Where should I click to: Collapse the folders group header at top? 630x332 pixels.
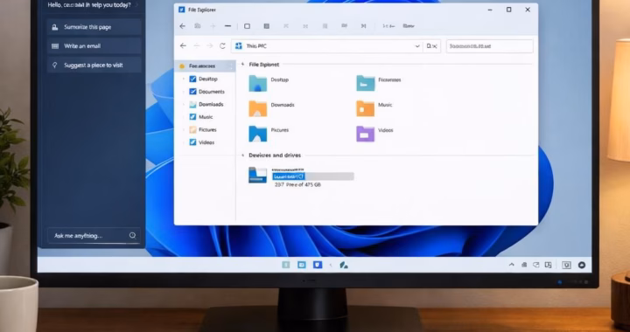pyautogui.click(x=242, y=64)
